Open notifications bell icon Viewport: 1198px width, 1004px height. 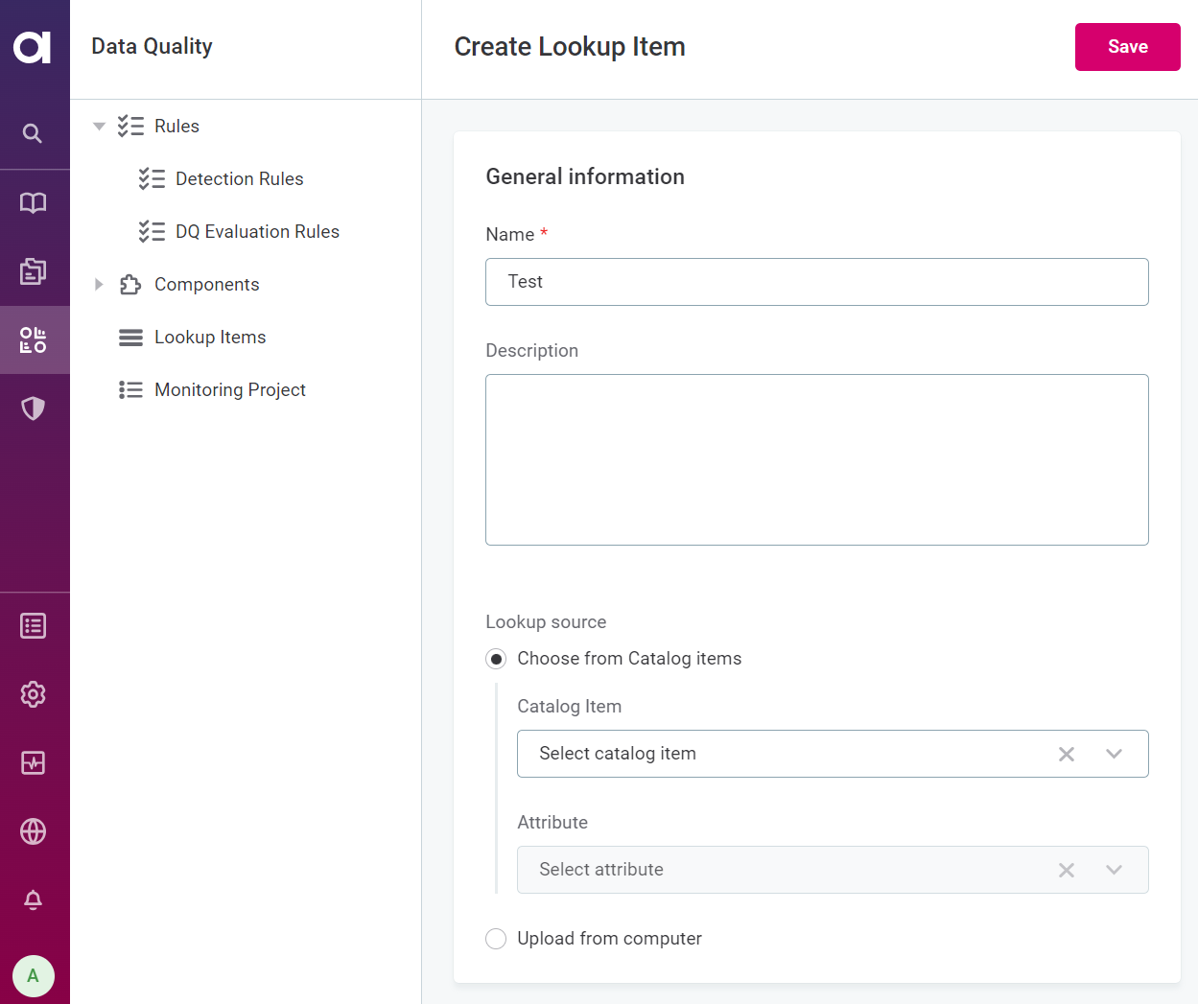click(33, 899)
